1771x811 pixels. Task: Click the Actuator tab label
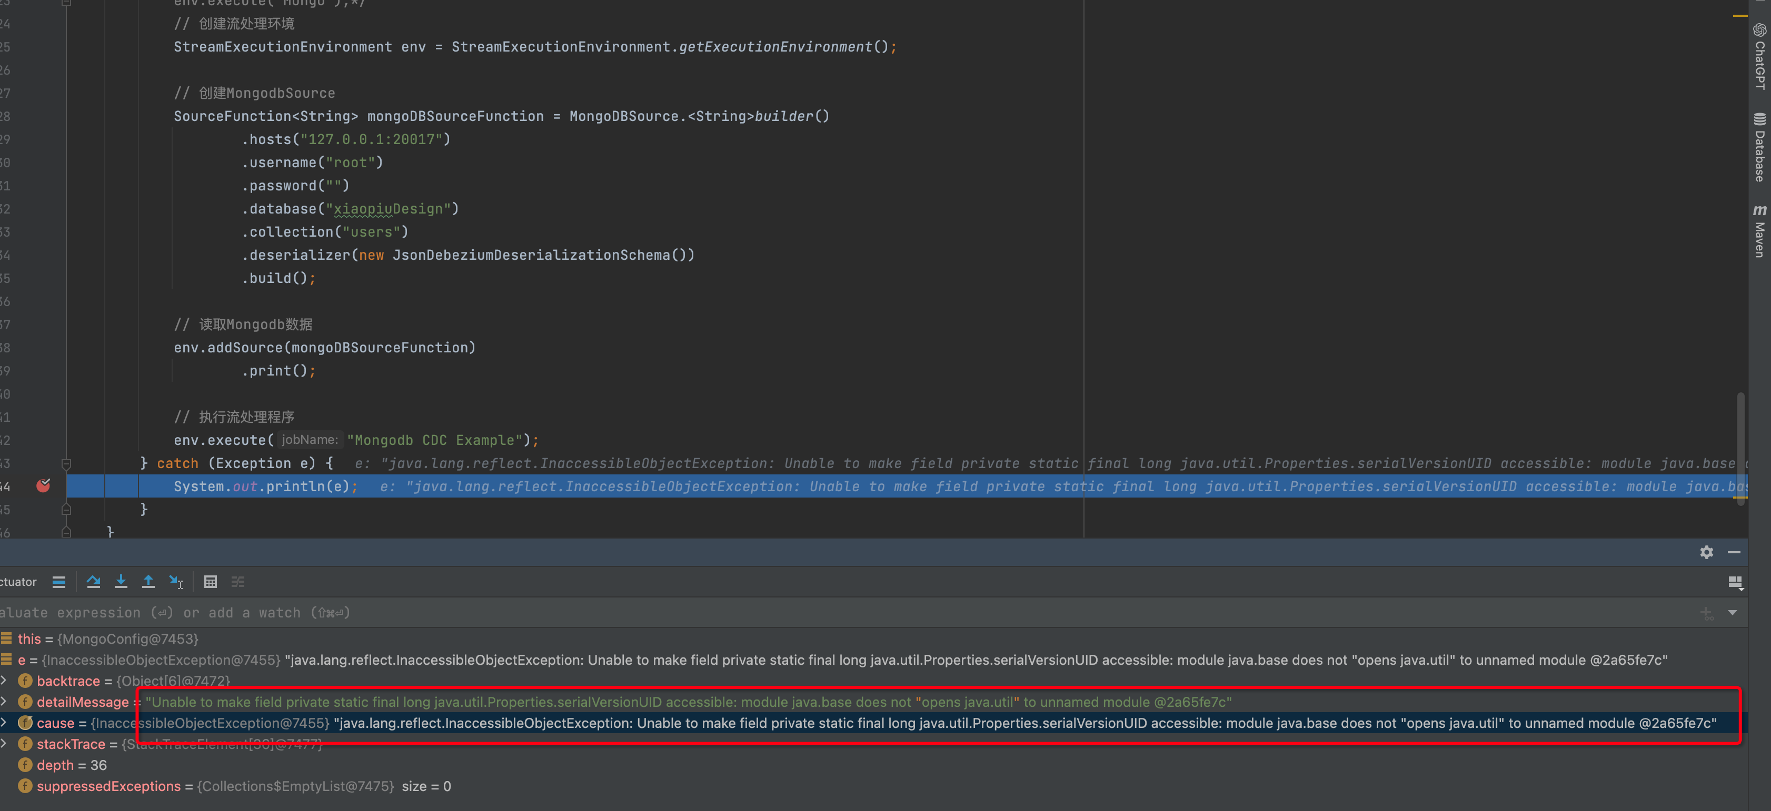[x=18, y=582]
